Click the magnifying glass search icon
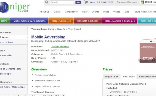The image size is (156, 96). point(47,2)
